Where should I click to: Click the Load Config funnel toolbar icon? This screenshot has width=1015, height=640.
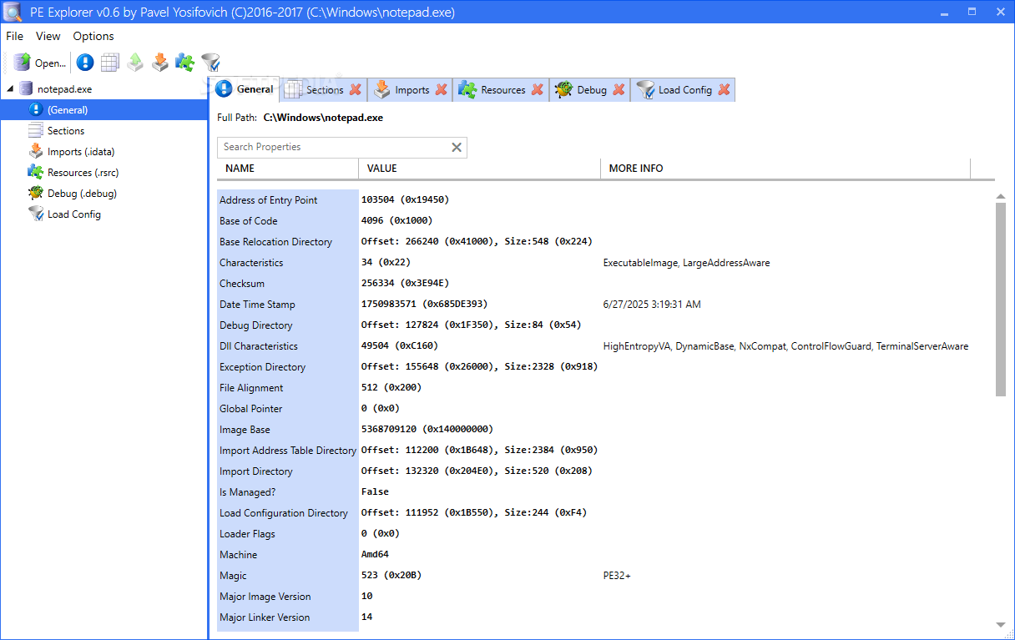210,62
